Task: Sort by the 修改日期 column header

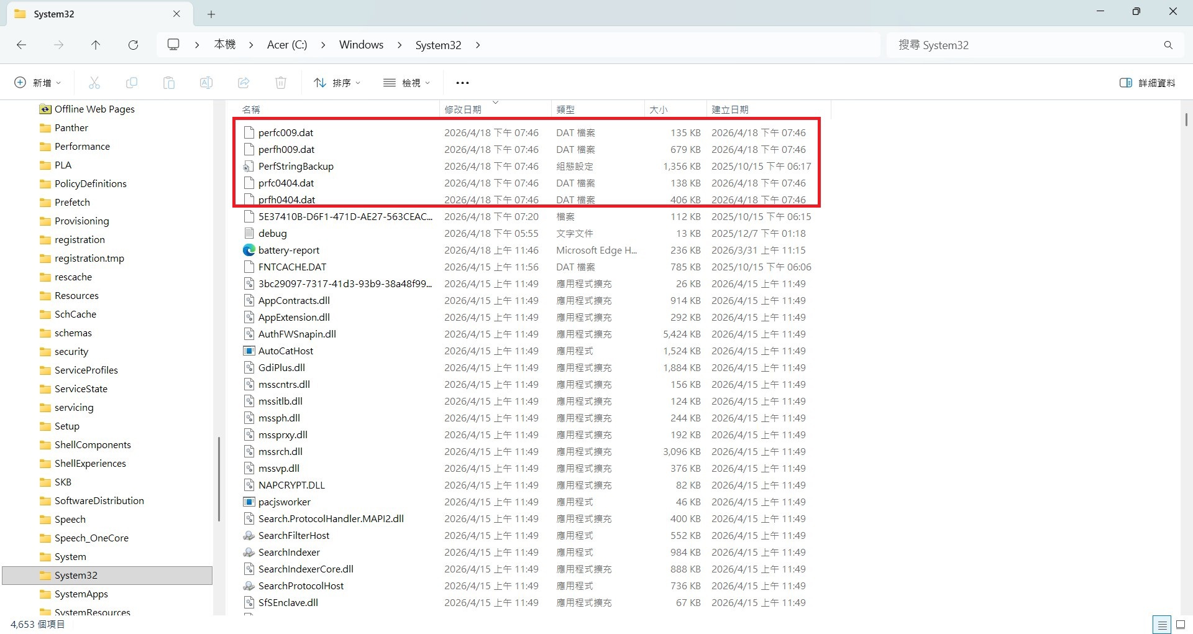Action: (495, 109)
